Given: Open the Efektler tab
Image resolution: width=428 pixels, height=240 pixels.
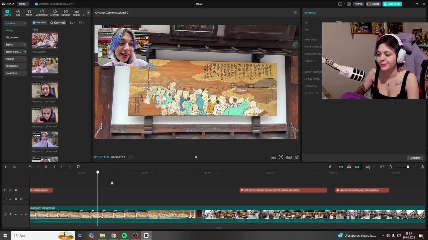Looking at the screenshot, I should 55,13.
